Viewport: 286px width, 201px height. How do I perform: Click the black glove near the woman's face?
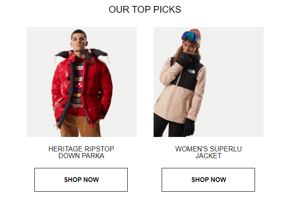pos(185,59)
